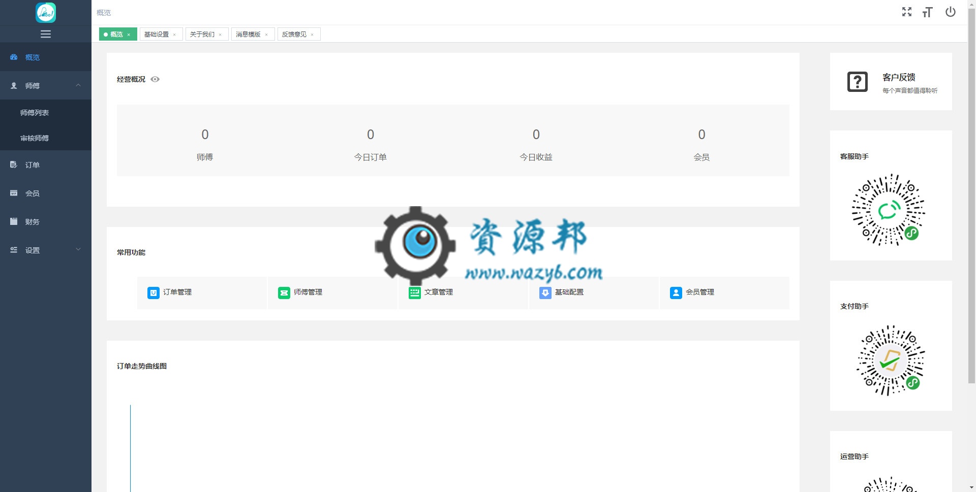Click the user icon beside 师傅

pos(14,86)
